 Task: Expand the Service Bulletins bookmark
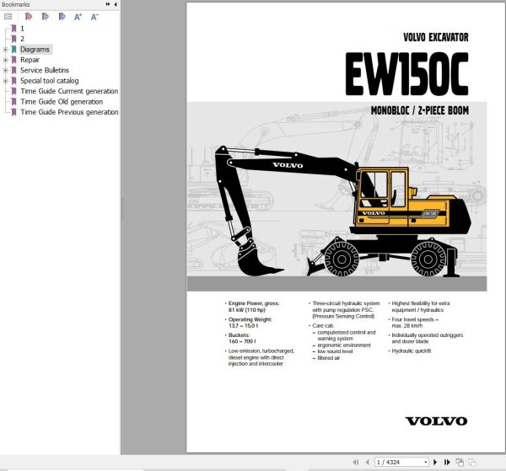click(5, 70)
